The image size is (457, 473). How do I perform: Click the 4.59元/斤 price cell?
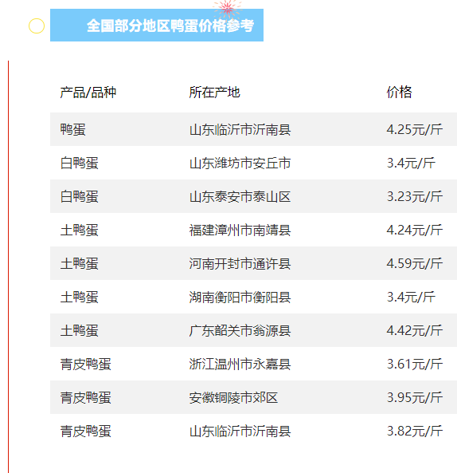coord(415,264)
